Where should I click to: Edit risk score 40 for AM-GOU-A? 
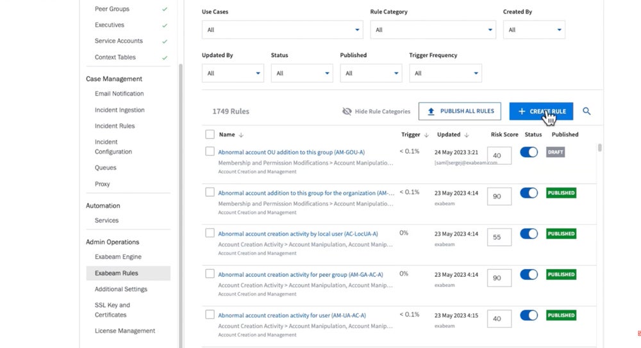point(499,155)
